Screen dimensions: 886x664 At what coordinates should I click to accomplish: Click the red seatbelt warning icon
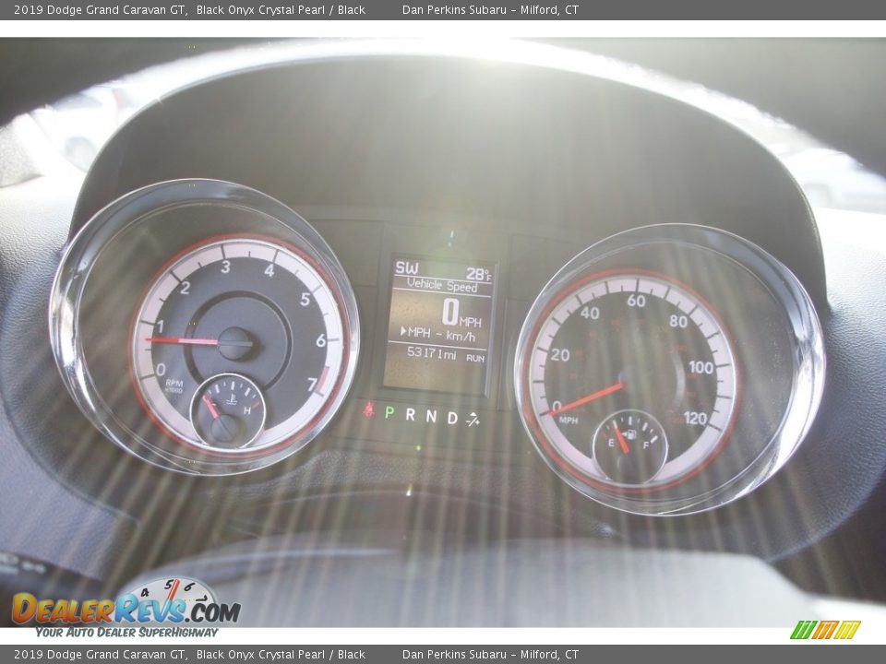(369, 411)
